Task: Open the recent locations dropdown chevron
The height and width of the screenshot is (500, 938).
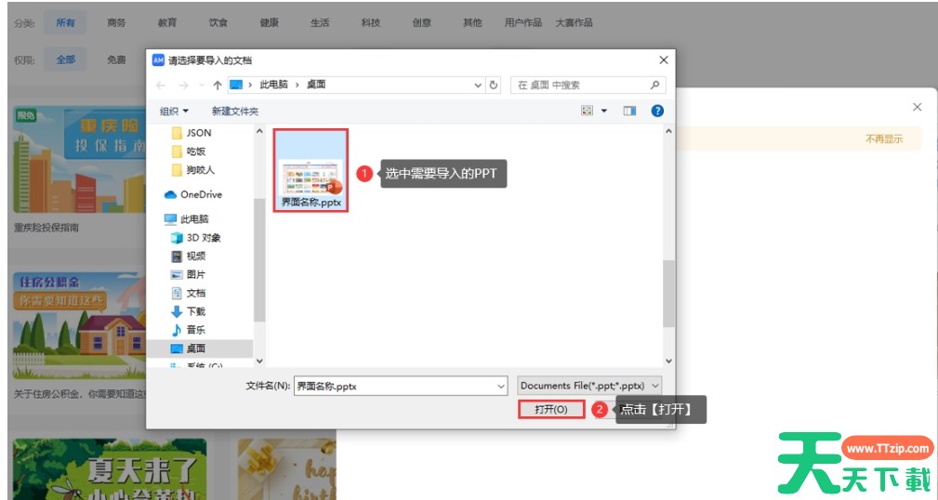Action: [202, 85]
